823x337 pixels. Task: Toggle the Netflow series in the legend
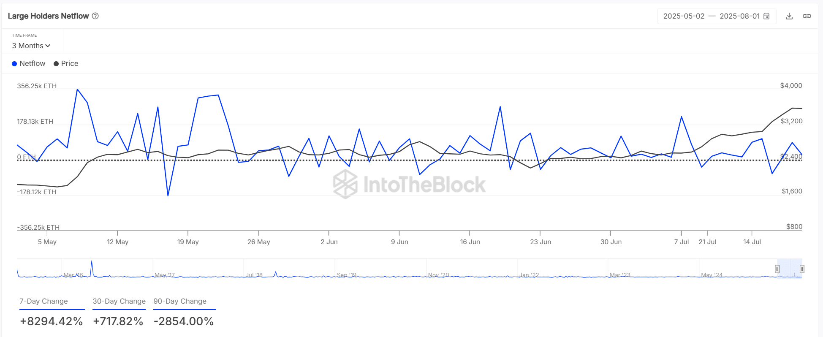(28, 63)
